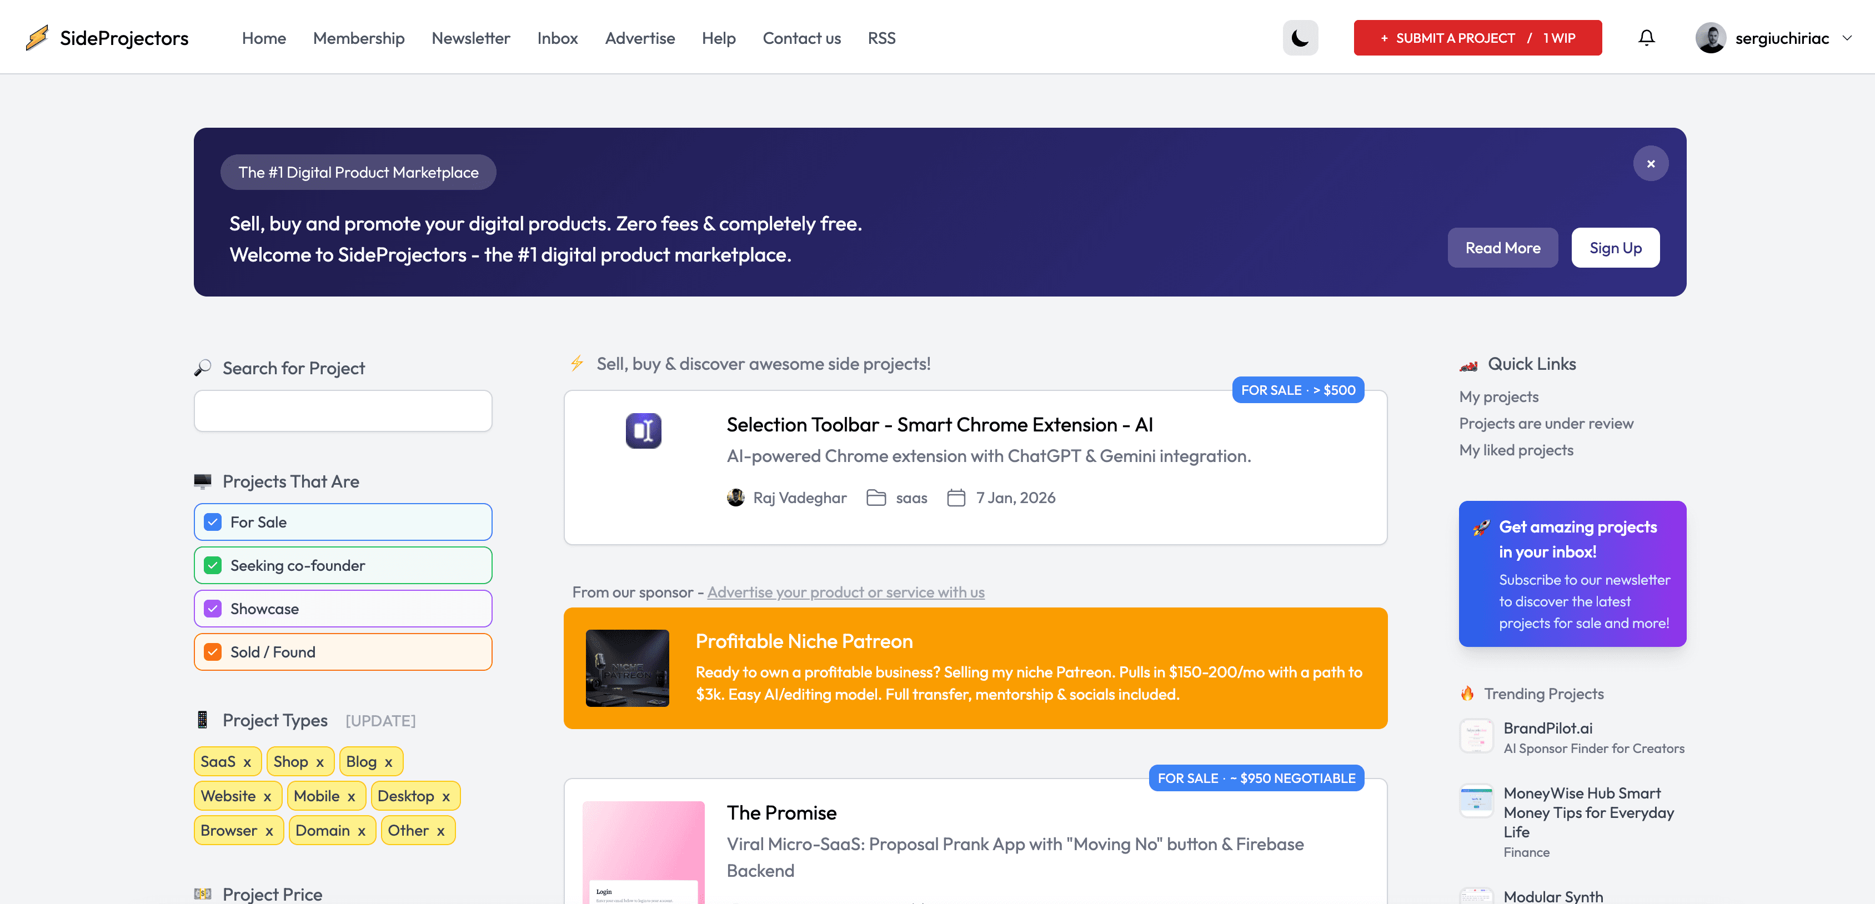Remove the Website project type tag
Screen dimensions: 1875x904
pos(268,797)
